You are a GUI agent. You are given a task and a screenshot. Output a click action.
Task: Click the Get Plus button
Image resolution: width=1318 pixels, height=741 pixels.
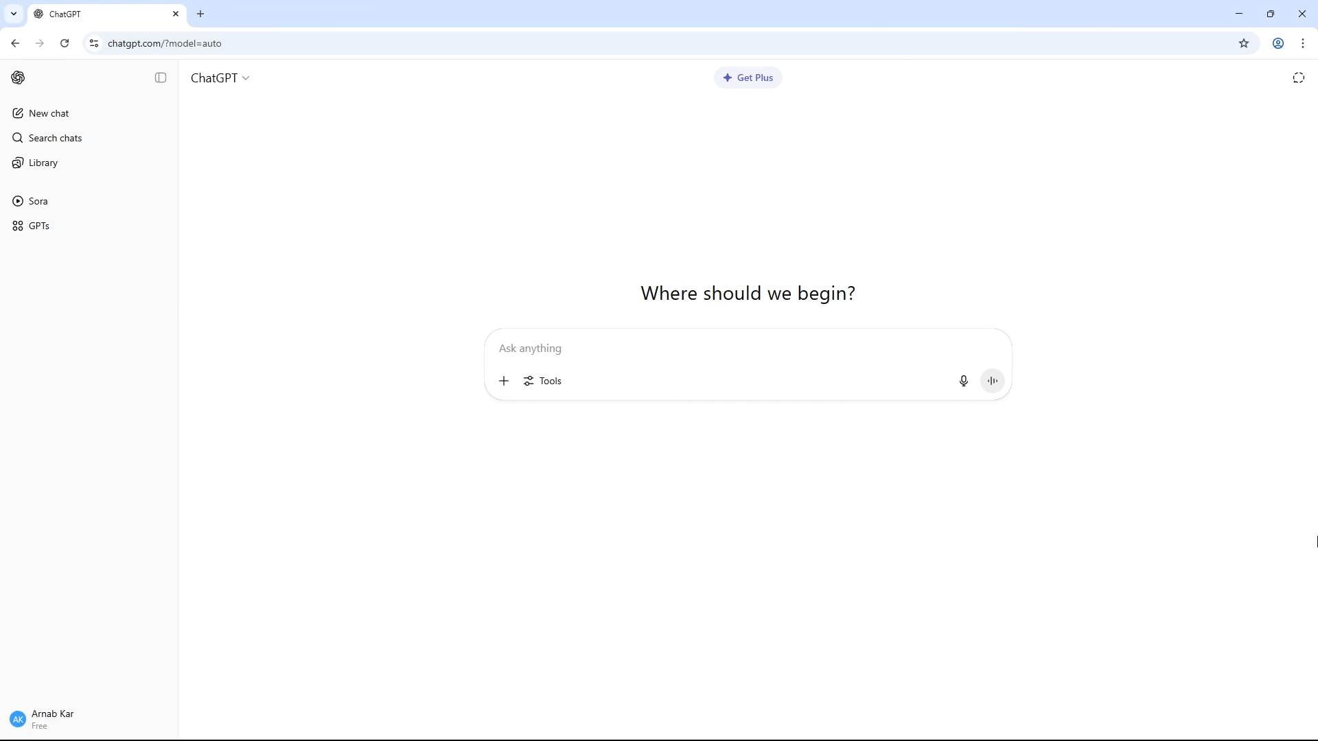748,78
